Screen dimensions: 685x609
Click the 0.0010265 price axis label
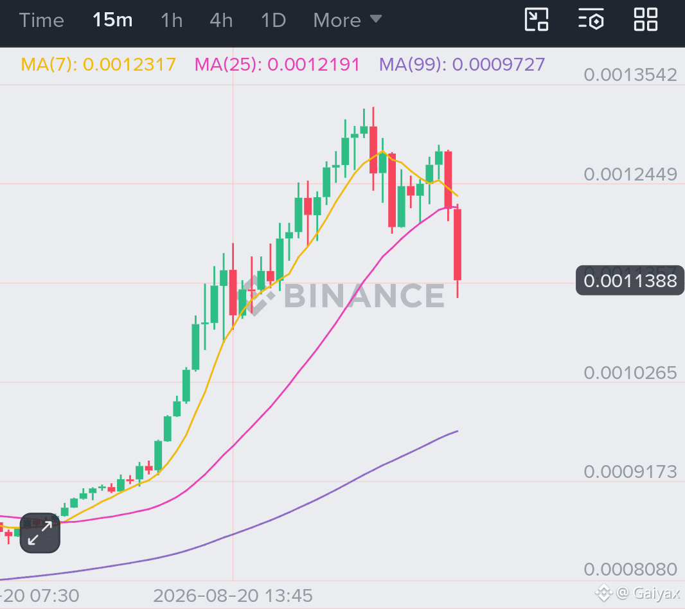630,373
